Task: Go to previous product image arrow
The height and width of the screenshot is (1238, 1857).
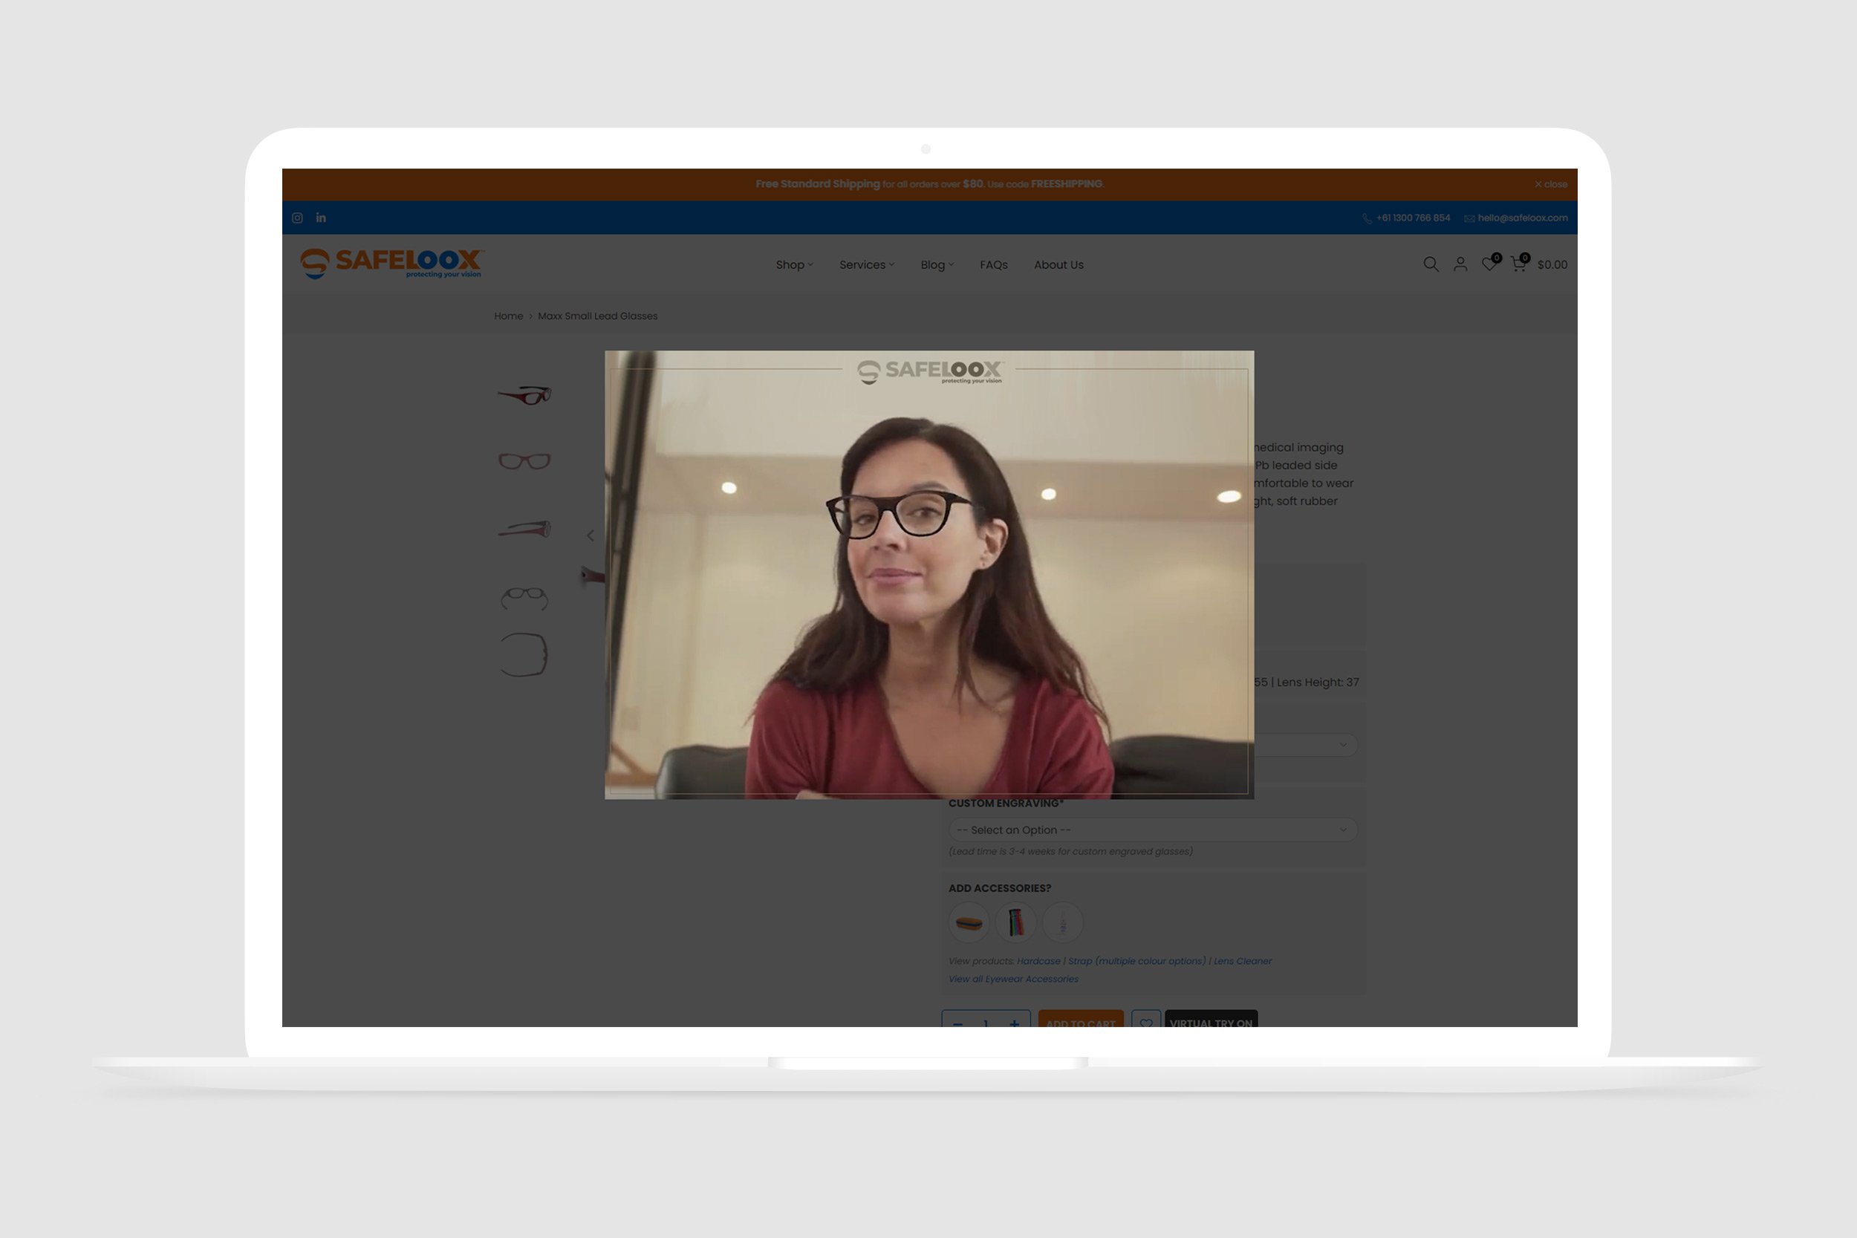Action: [x=591, y=535]
